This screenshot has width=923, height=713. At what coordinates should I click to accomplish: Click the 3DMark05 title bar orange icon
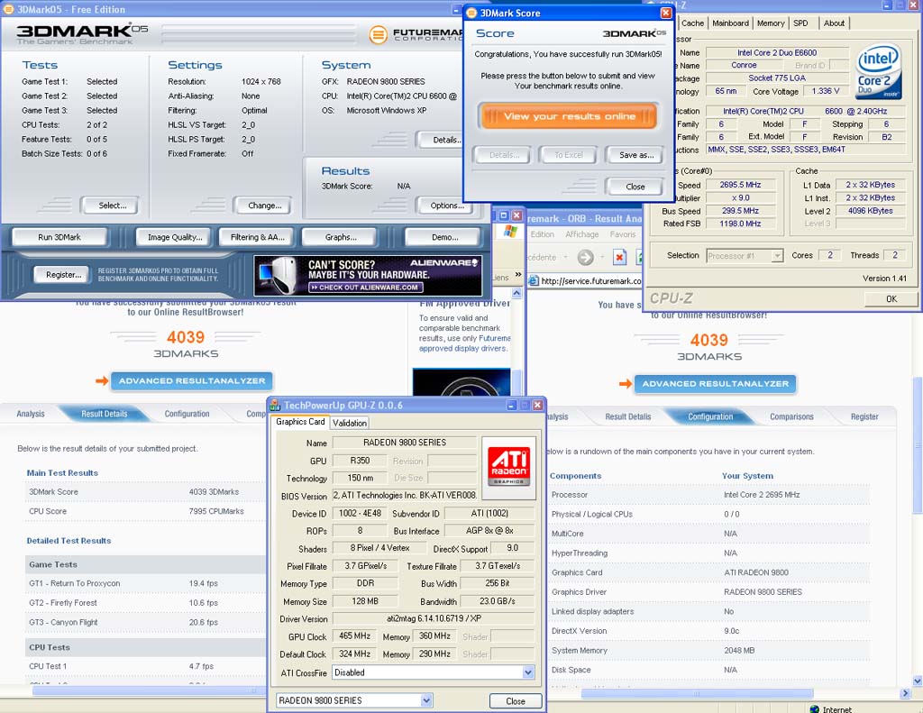point(8,9)
